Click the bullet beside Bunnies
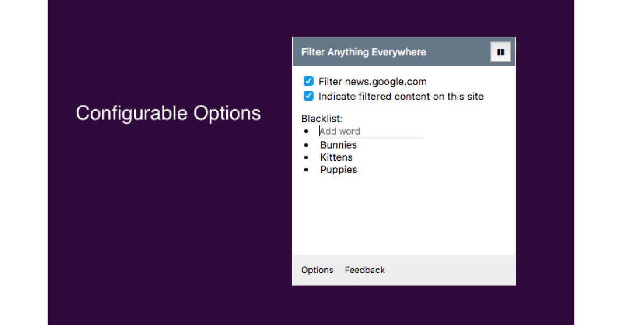 coord(306,145)
